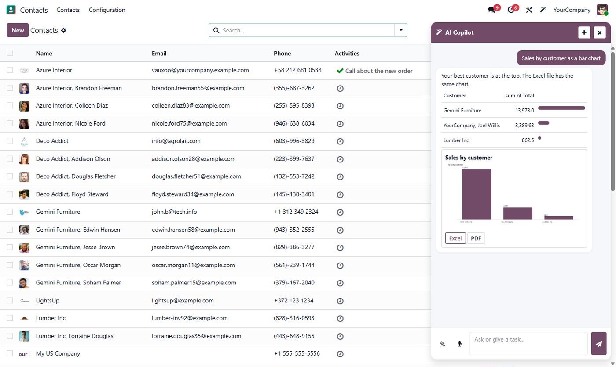Screen dimensions: 616x367
Task: Open activity clock for LightsUp
Action: [x=340, y=301]
